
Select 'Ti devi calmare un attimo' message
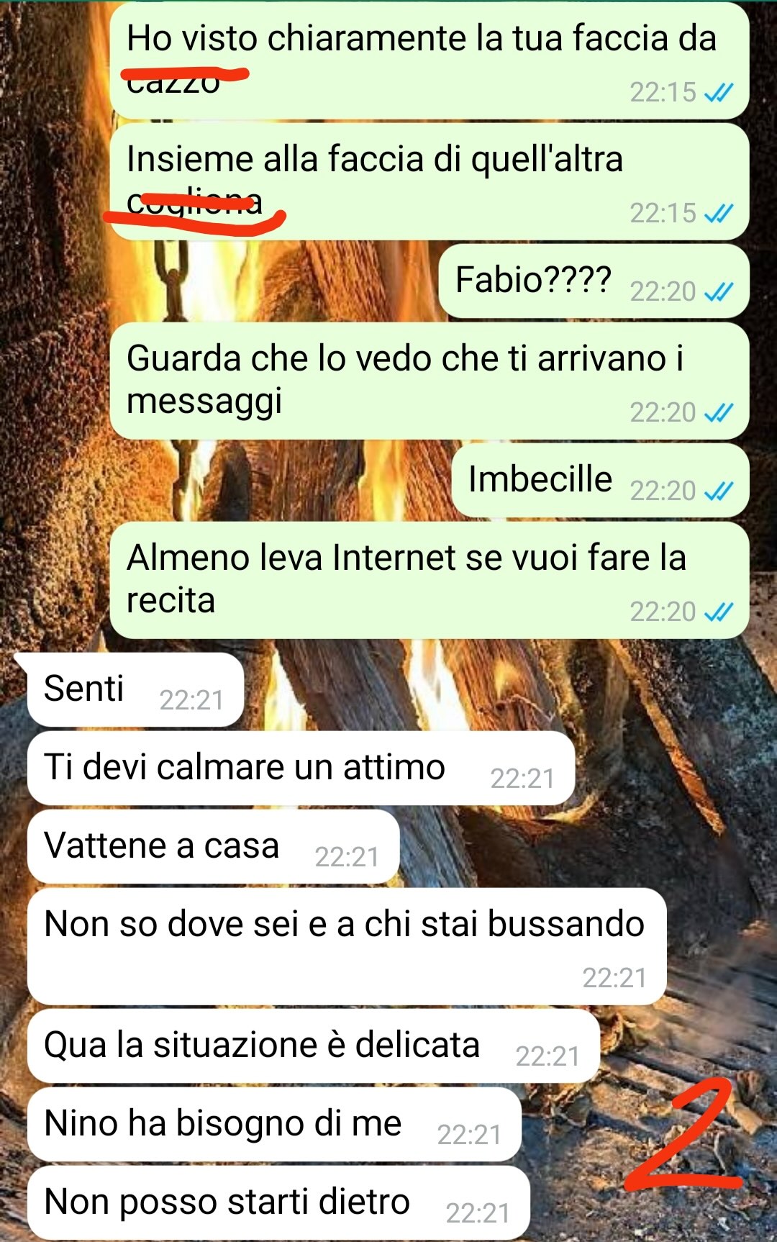click(301, 769)
